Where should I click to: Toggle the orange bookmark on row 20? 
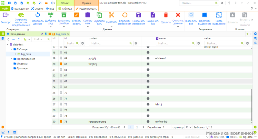61,64
